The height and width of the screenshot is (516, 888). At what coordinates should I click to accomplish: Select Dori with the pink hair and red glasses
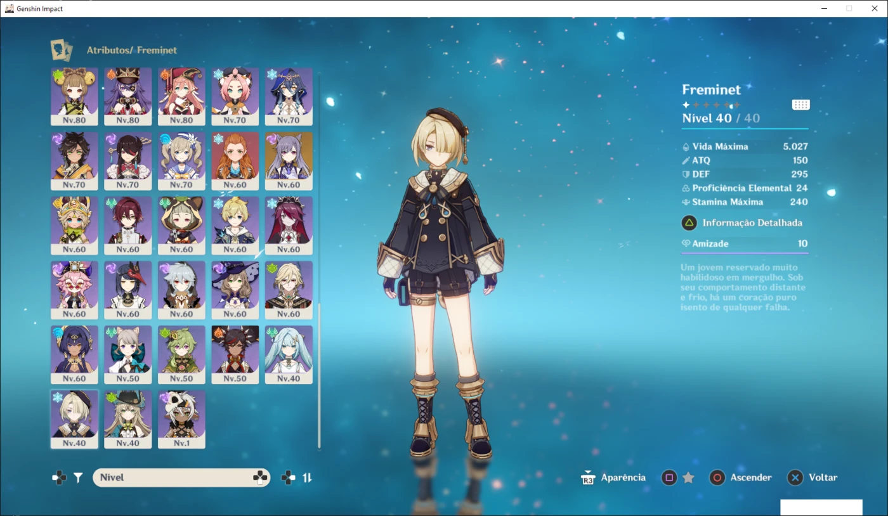coord(74,290)
